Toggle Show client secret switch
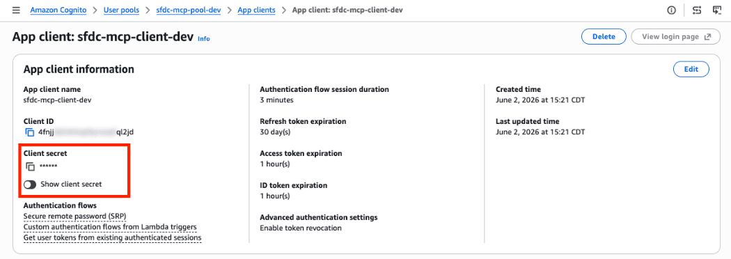This screenshot has height=259, width=731. [x=30, y=185]
